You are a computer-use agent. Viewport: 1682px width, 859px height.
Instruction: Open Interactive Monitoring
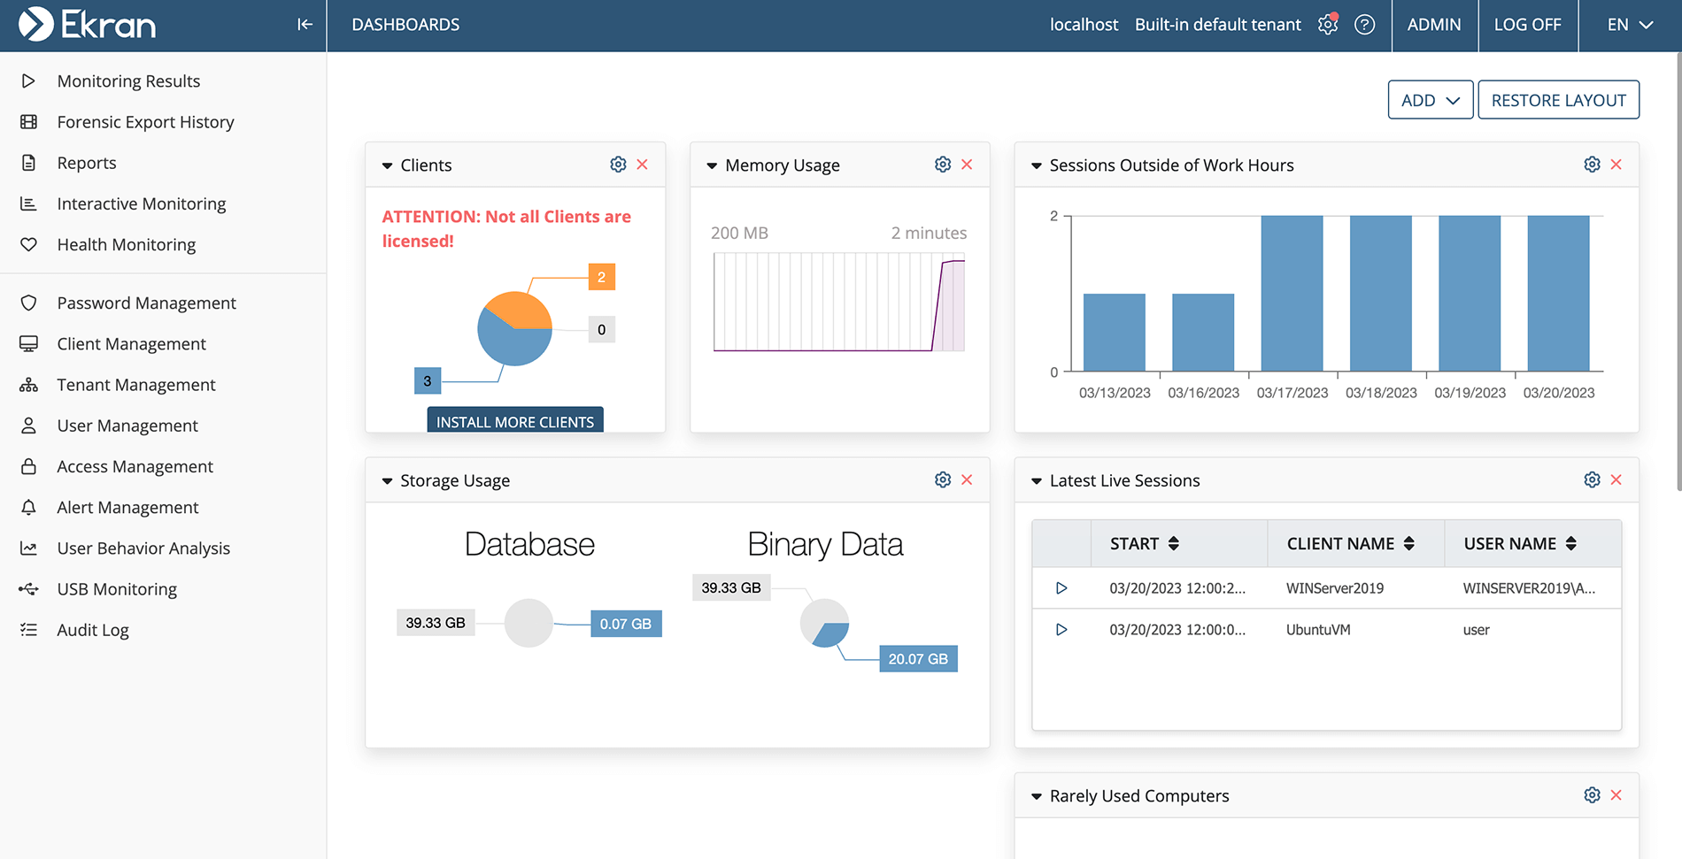coord(142,203)
